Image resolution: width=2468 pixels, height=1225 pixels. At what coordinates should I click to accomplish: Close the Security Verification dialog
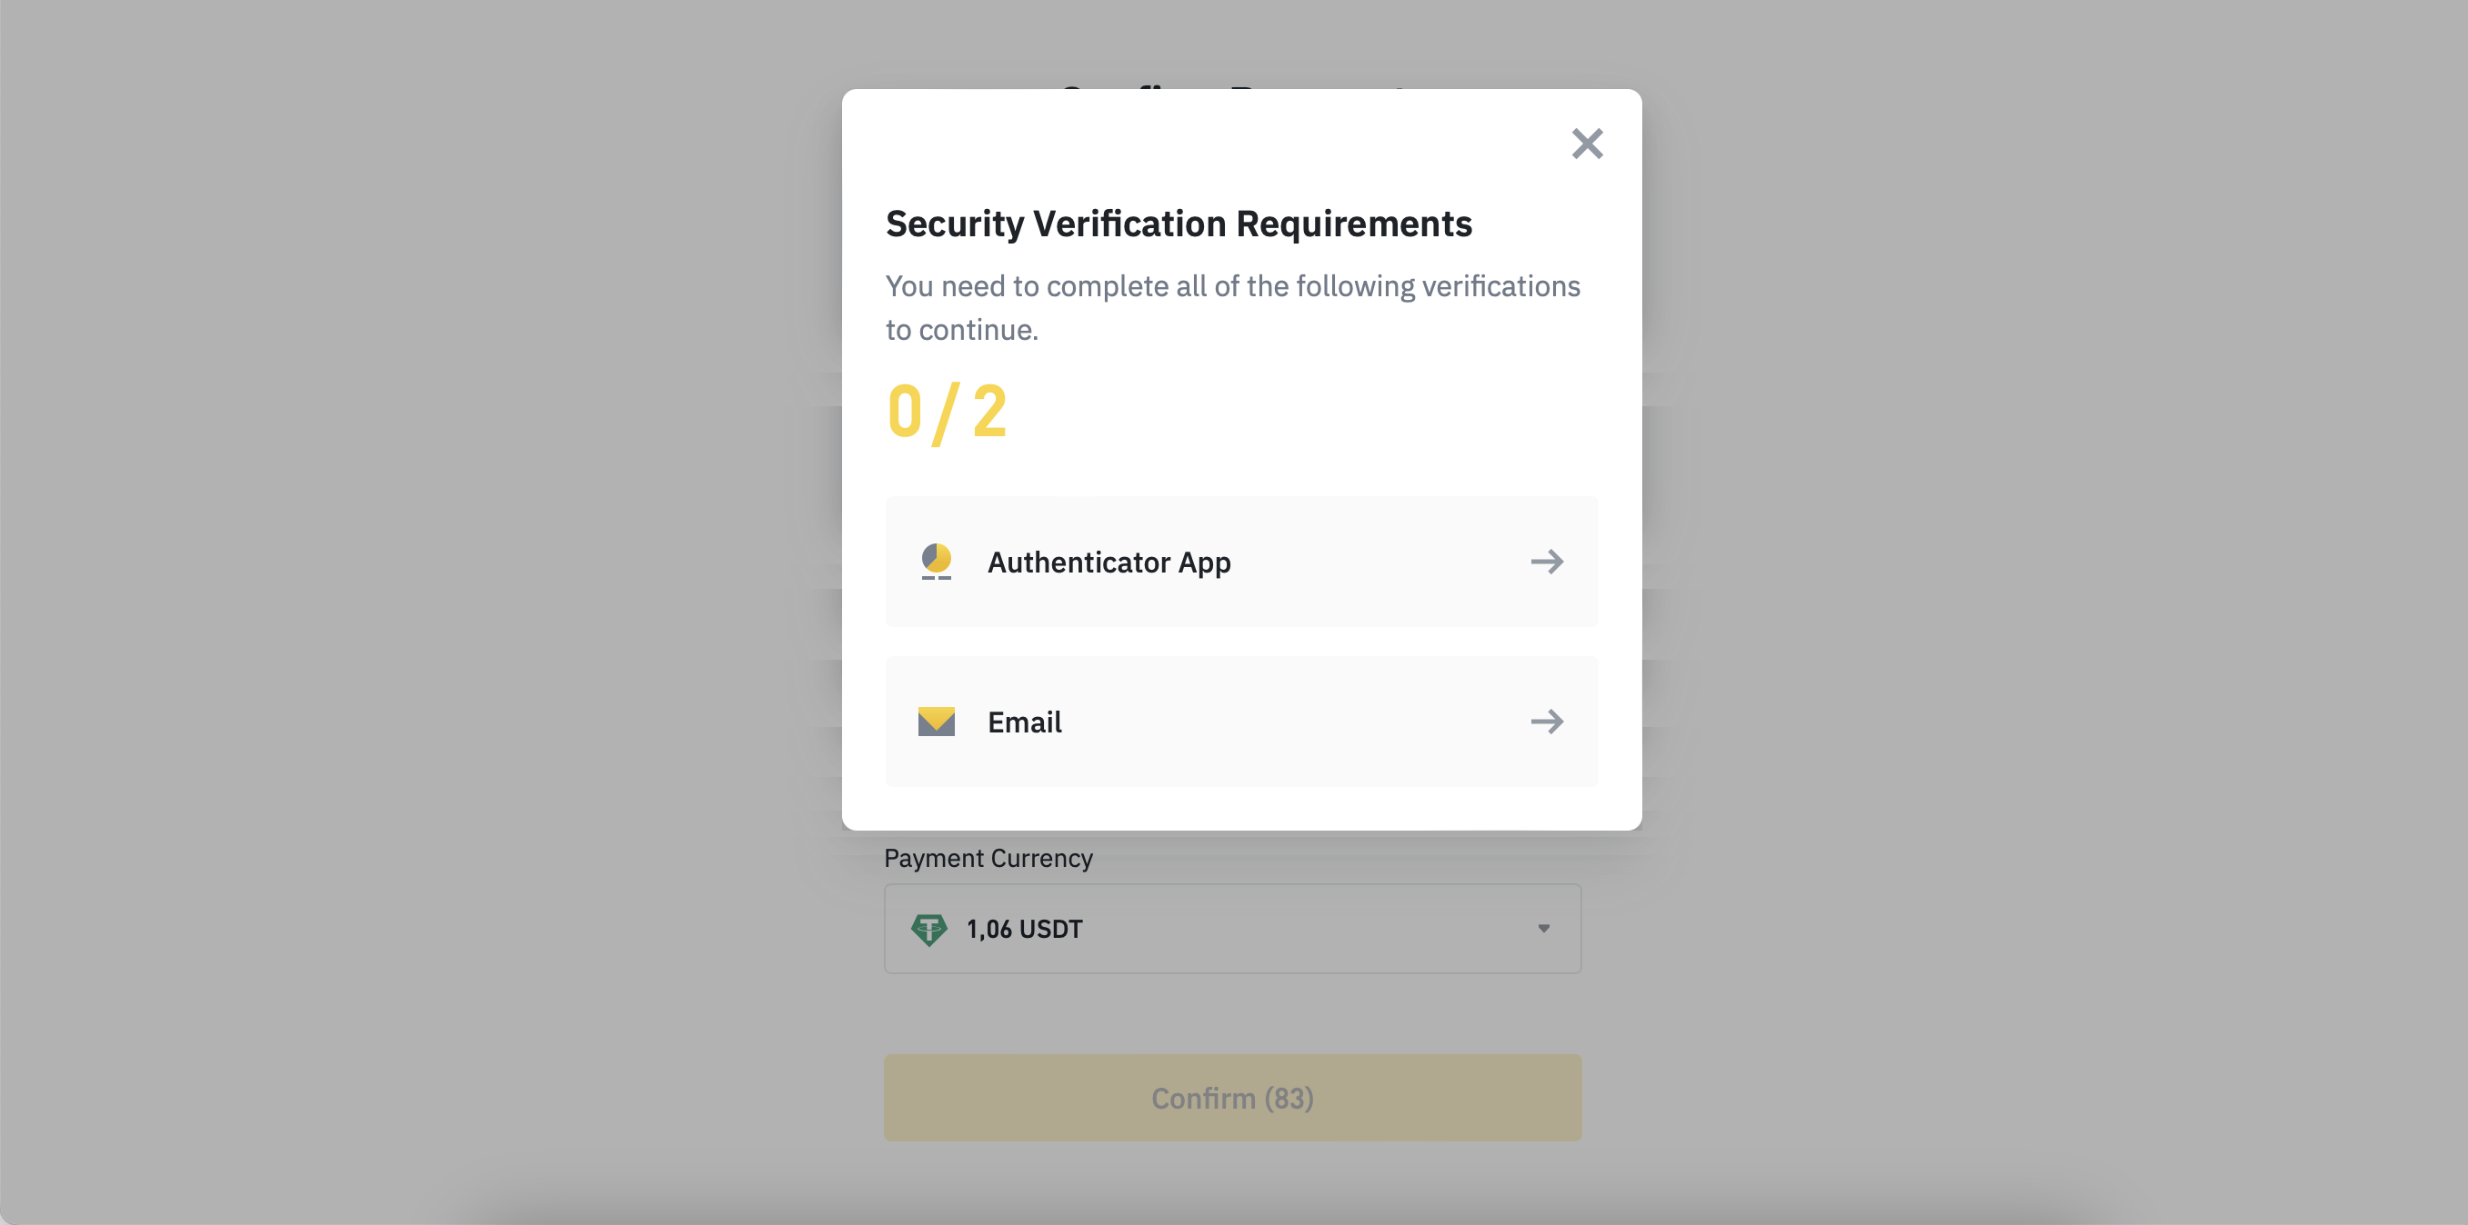pos(1587,144)
